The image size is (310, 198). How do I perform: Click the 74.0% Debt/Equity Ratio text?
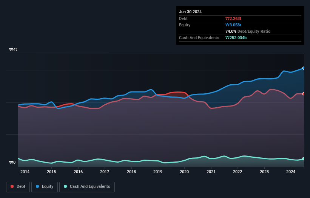(x=248, y=31)
